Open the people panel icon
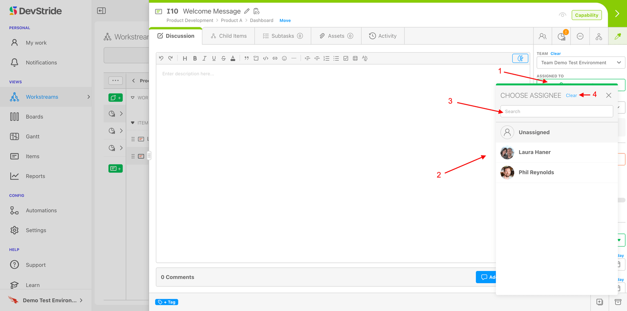The image size is (627, 311). click(543, 36)
